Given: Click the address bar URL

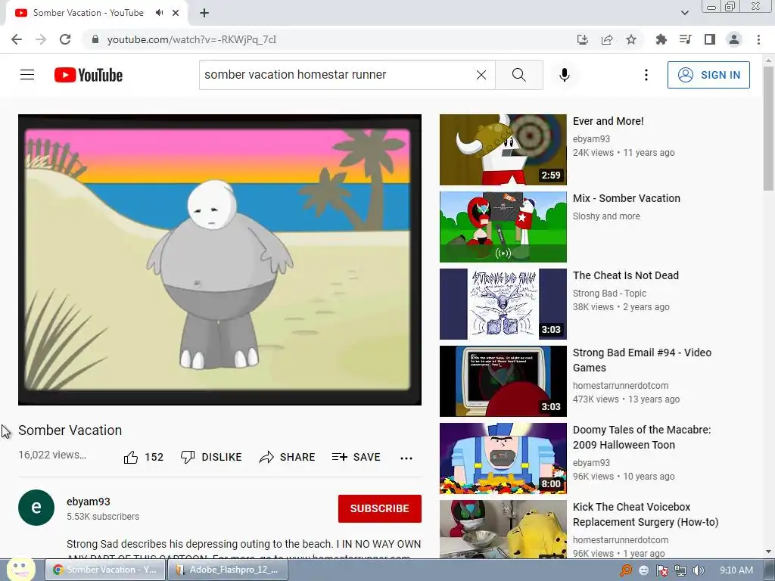Looking at the screenshot, I should (x=191, y=39).
